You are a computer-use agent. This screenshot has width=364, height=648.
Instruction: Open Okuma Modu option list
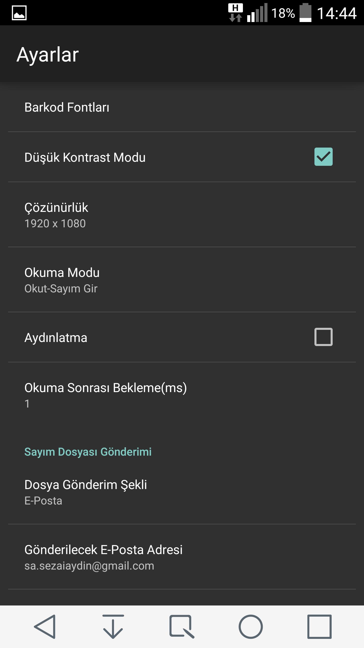pos(182,280)
